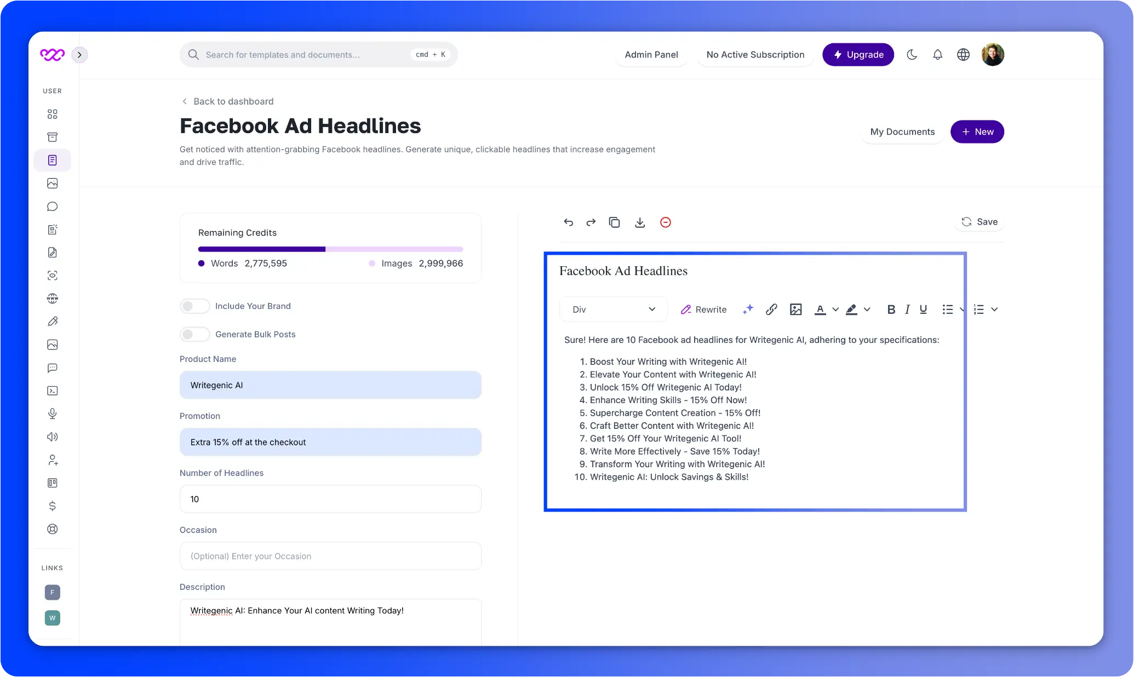Click the redo arrow in editor toolbar
The width and height of the screenshot is (1134, 677).
[x=591, y=222]
